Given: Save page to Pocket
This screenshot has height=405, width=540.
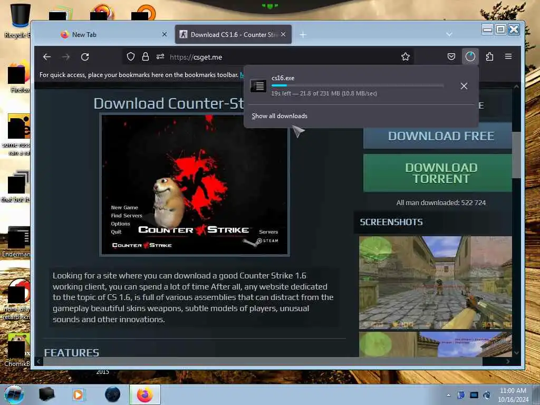Looking at the screenshot, I should tap(451, 56).
